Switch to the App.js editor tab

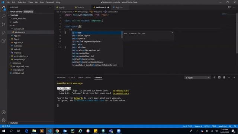(x=61, y=7)
